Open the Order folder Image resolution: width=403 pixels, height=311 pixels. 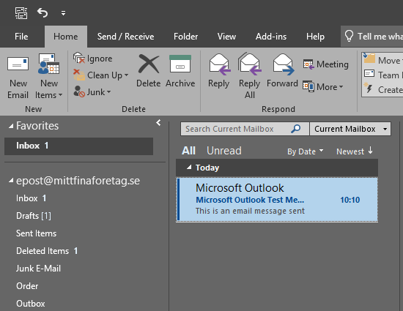point(27,286)
